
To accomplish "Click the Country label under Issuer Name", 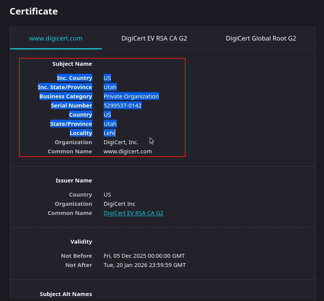I will [80, 195].
